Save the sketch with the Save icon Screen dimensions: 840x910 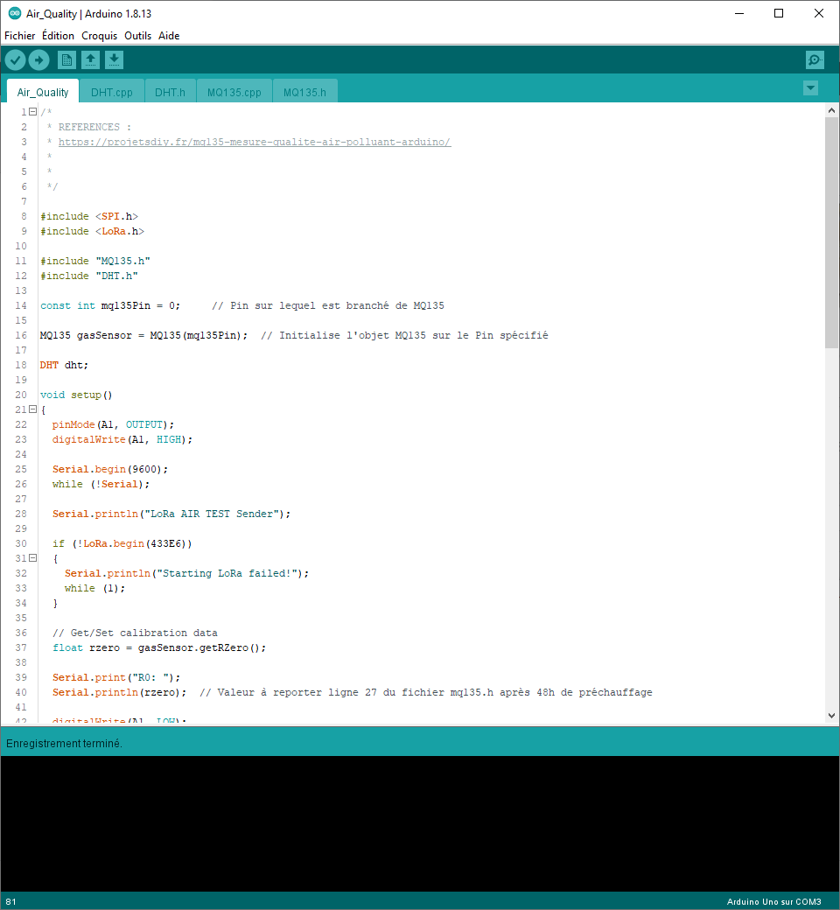[114, 59]
